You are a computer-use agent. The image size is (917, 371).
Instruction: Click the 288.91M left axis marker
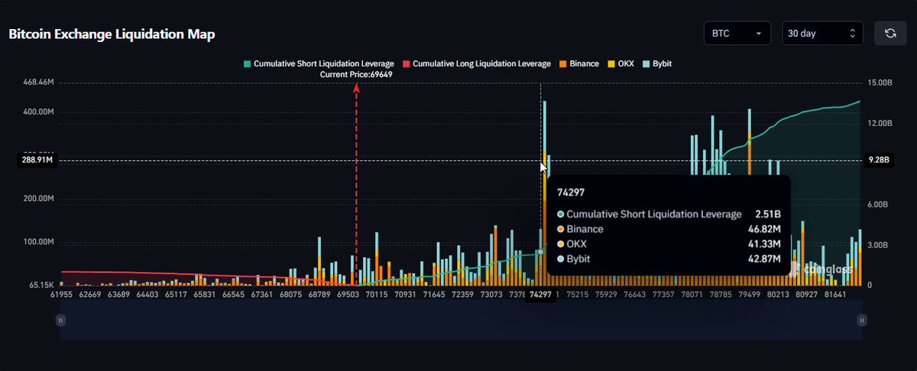click(x=37, y=160)
